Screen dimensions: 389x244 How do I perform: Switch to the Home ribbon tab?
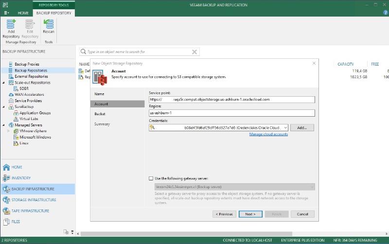coord(23,13)
